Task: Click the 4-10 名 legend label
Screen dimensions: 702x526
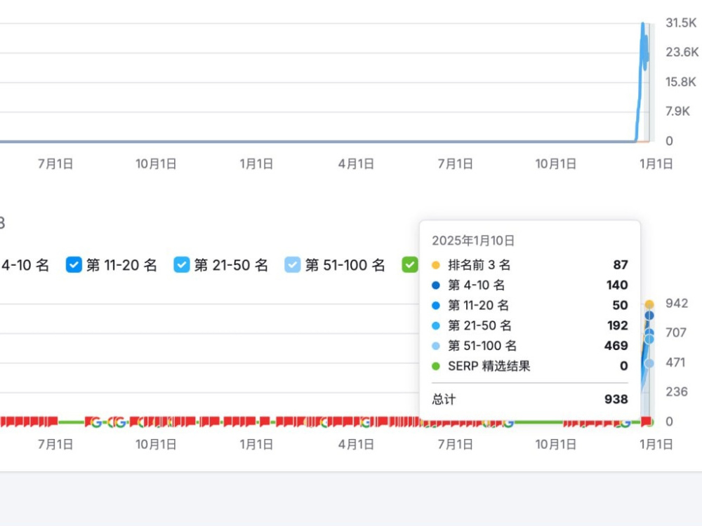Action: pos(25,265)
